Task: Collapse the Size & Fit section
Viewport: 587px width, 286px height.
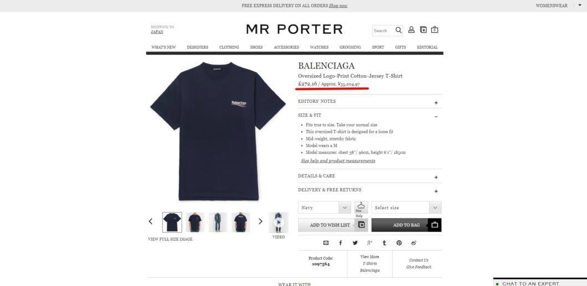Action: tap(370, 116)
